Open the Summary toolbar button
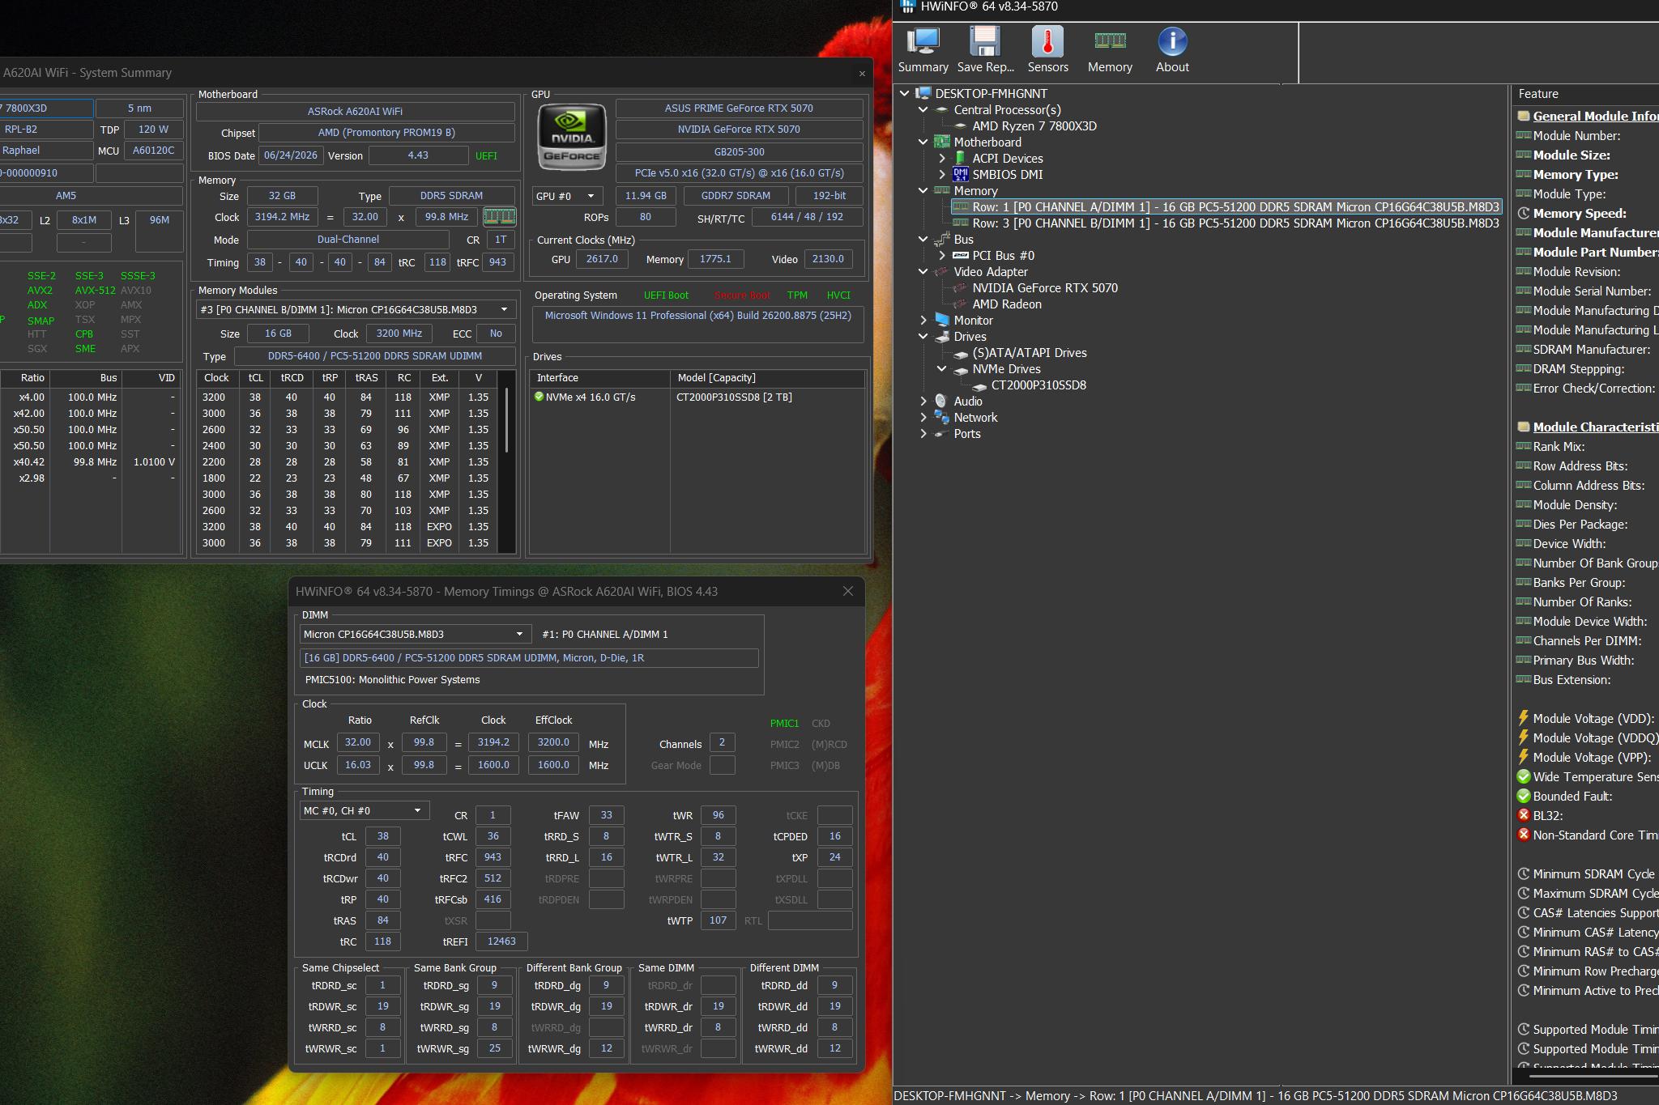This screenshot has height=1105, width=1659. tap(923, 50)
